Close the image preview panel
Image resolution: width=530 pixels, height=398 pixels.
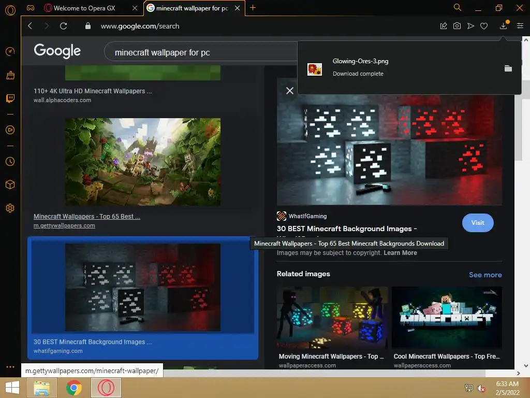(290, 91)
